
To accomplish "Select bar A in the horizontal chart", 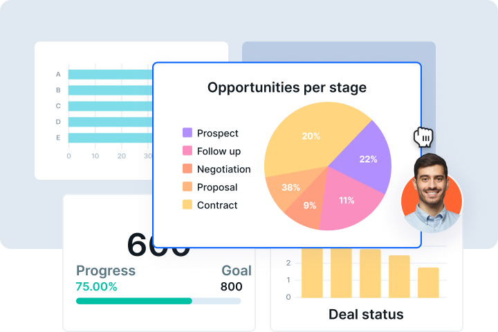I will click(109, 74).
